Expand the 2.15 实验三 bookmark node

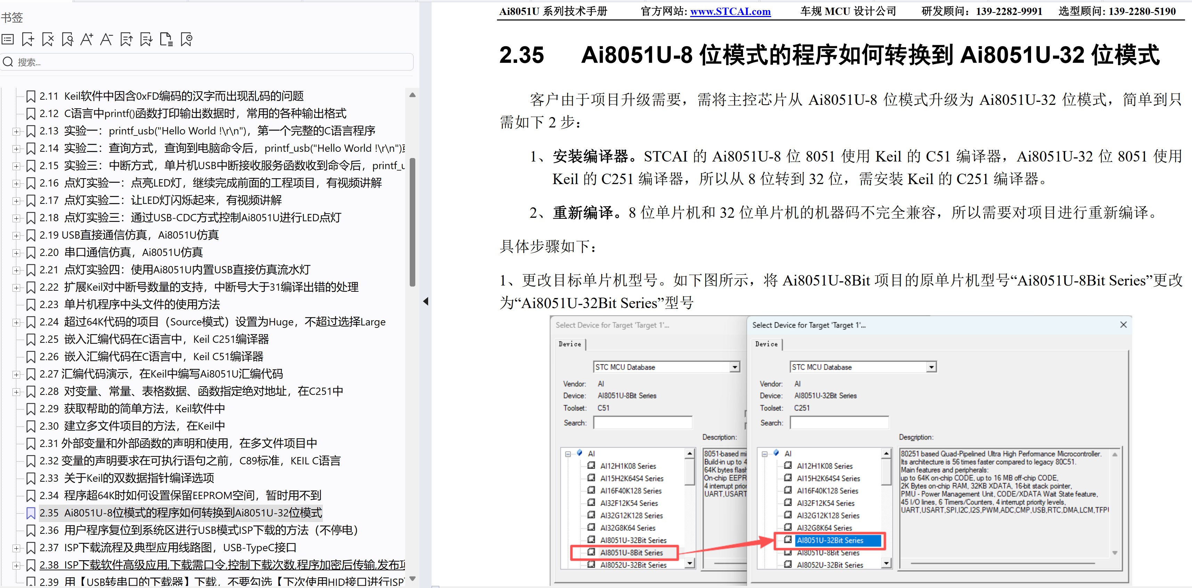(17, 166)
